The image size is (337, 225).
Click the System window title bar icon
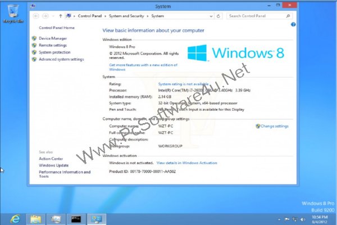(33, 6)
